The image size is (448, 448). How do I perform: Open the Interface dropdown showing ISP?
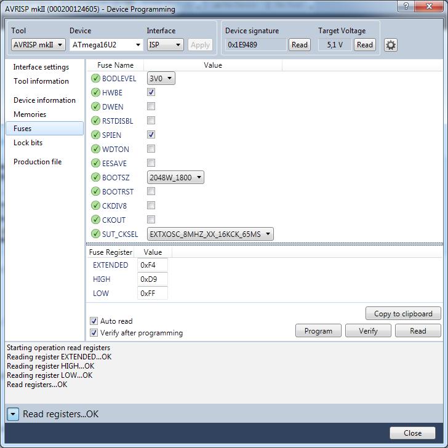click(166, 45)
